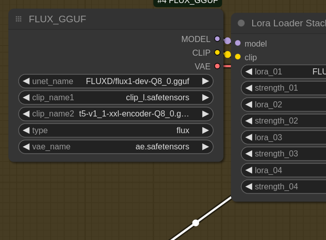
Task: Select next unet_name model with right arrow
Action: point(205,81)
